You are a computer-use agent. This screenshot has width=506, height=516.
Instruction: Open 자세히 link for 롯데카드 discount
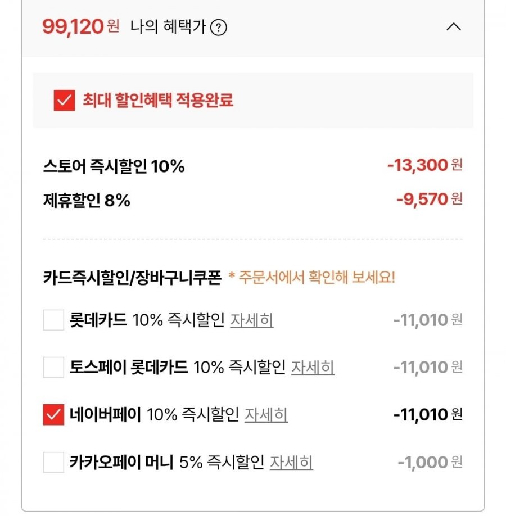(251, 320)
